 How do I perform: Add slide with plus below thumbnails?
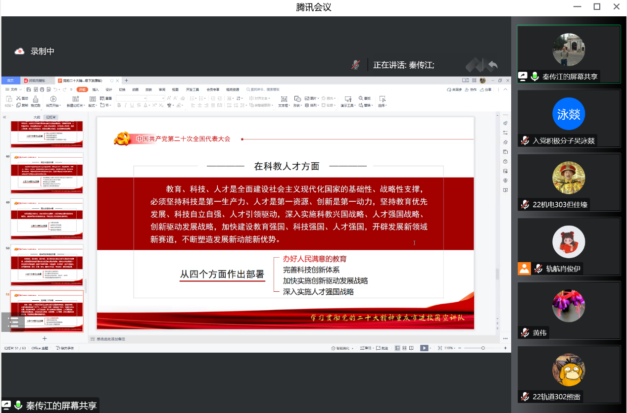45,338
